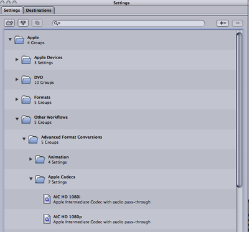Open the add setting plus dropdown
The image size is (249, 232).
pyautogui.click(x=223, y=23)
